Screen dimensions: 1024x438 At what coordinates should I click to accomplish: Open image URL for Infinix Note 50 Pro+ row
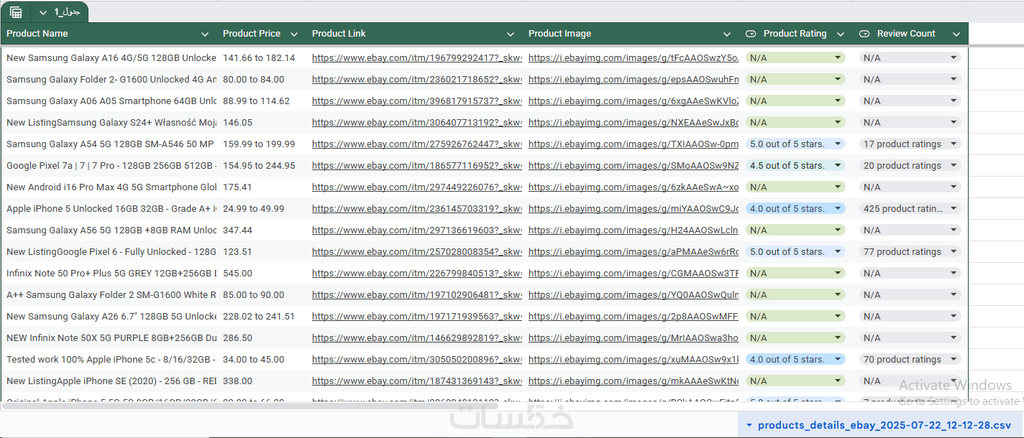(634, 274)
